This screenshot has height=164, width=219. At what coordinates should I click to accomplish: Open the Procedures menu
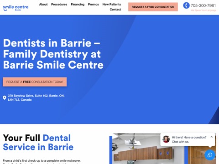pos(59,5)
